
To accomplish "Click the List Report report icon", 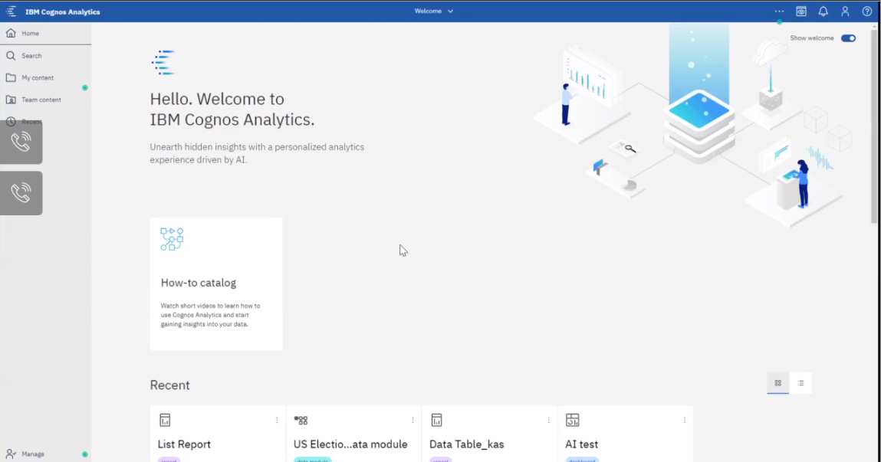I will tap(165, 420).
